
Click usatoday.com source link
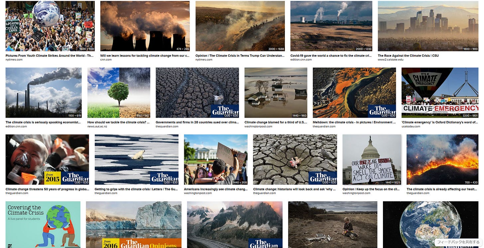point(411,126)
